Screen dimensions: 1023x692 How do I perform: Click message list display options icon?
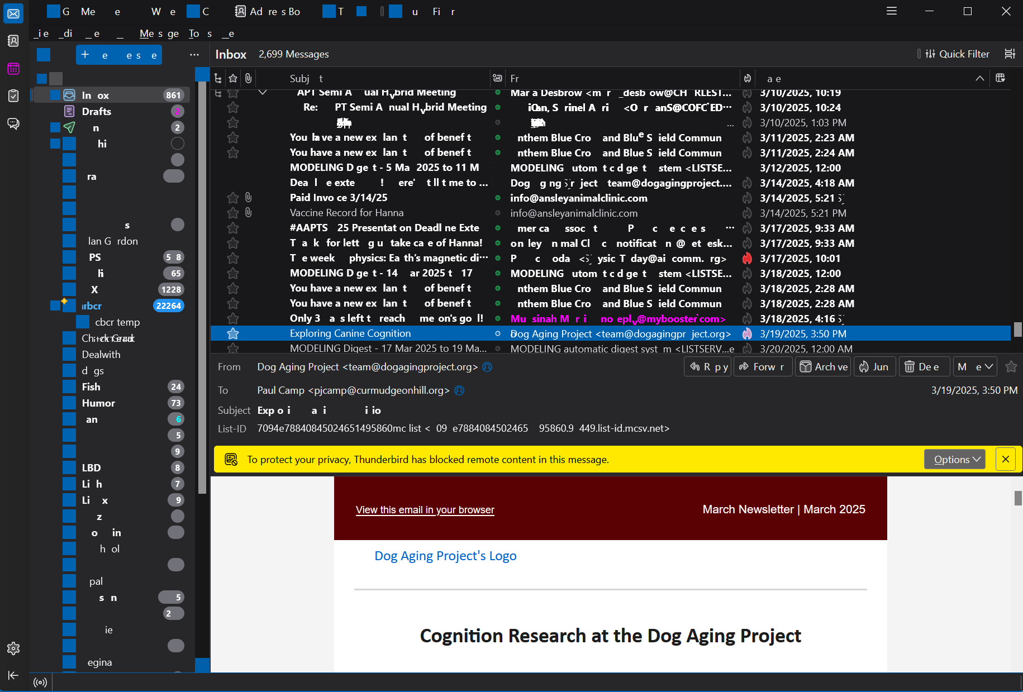pos(1010,54)
